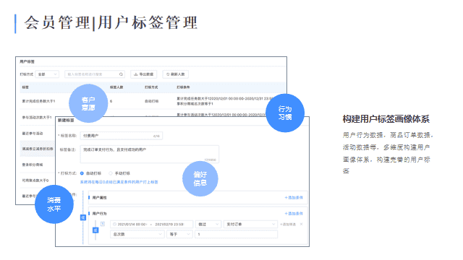The height and width of the screenshot is (260, 463).
Task: Click the 自动打标 cell in first tag row
Action: click(x=151, y=101)
